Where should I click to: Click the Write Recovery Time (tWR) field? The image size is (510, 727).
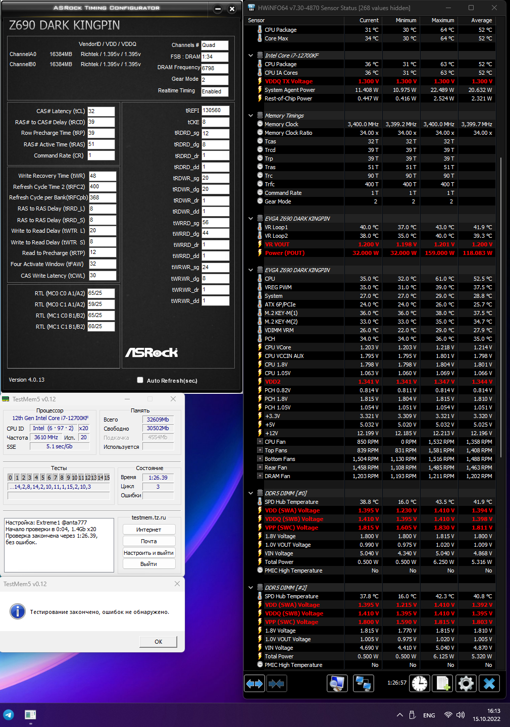click(x=103, y=176)
